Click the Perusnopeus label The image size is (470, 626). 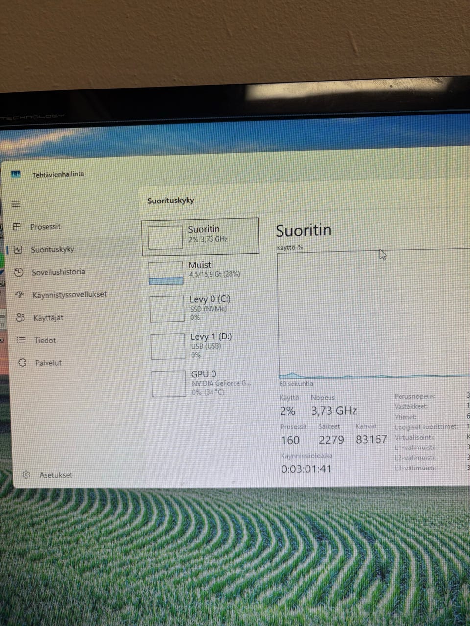click(415, 396)
